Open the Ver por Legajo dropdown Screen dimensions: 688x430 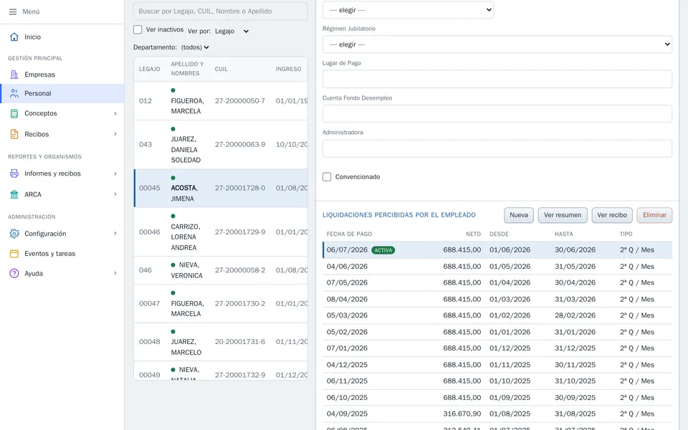tap(232, 31)
